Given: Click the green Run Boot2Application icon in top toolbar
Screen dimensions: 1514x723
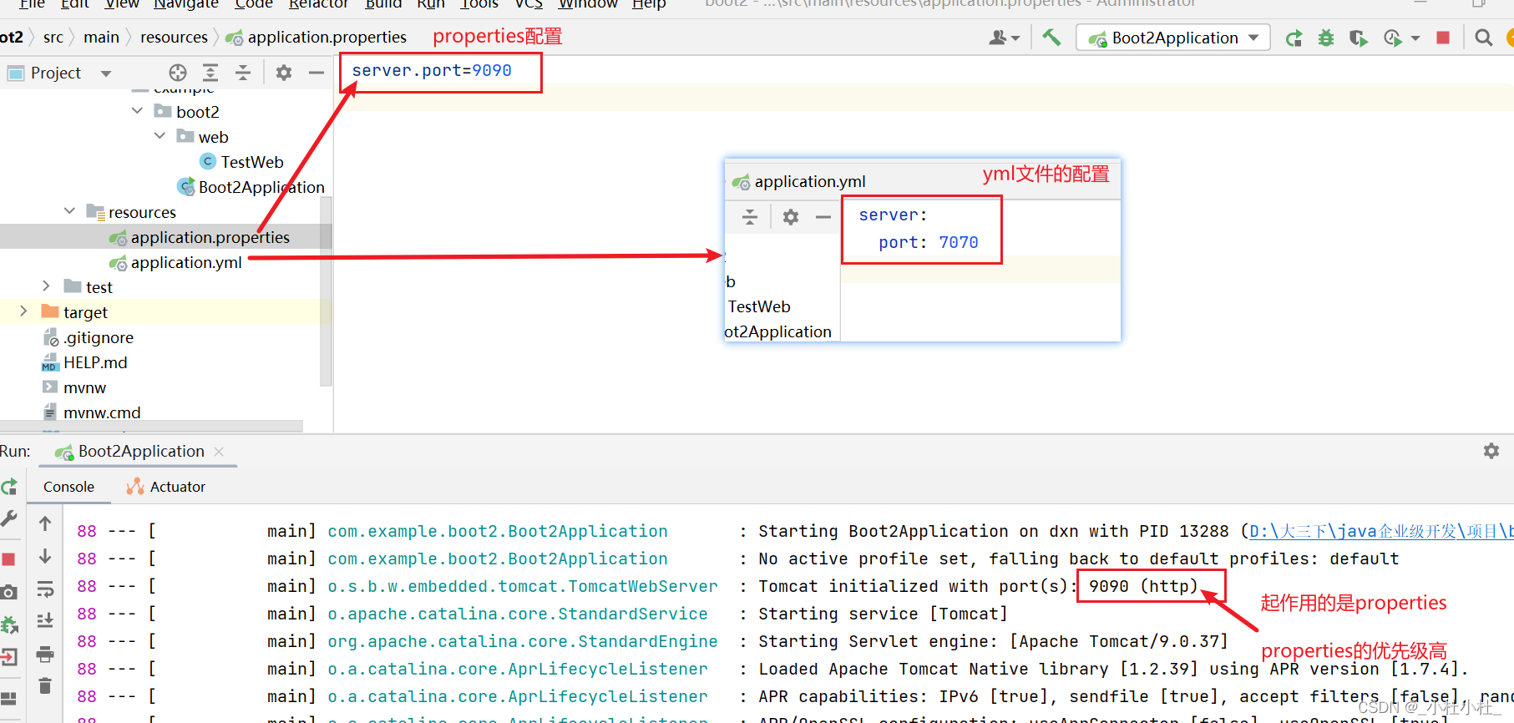Looking at the screenshot, I should 1294,38.
